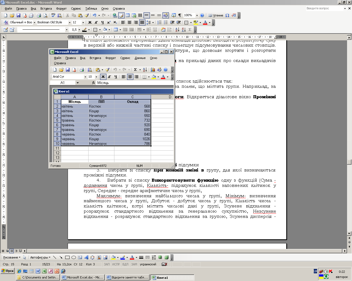
Task: Insert a text box from Drawing toolbar
Action: [x=80, y=257]
